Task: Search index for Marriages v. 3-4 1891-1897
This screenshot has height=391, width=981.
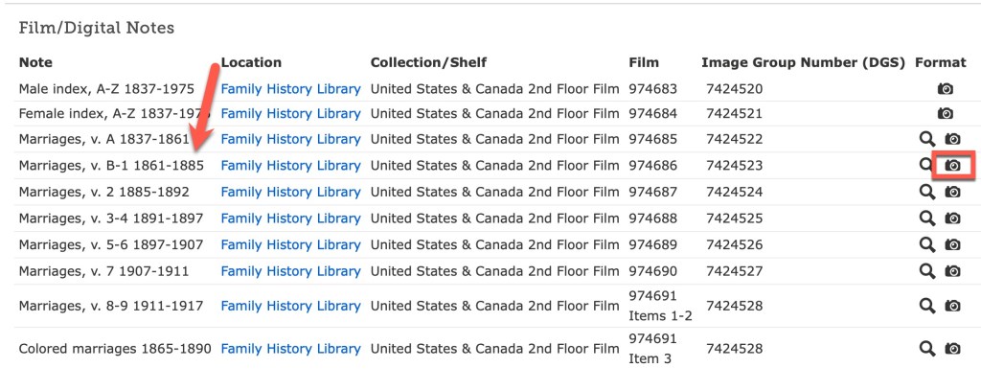Action: [x=926, y=218]
